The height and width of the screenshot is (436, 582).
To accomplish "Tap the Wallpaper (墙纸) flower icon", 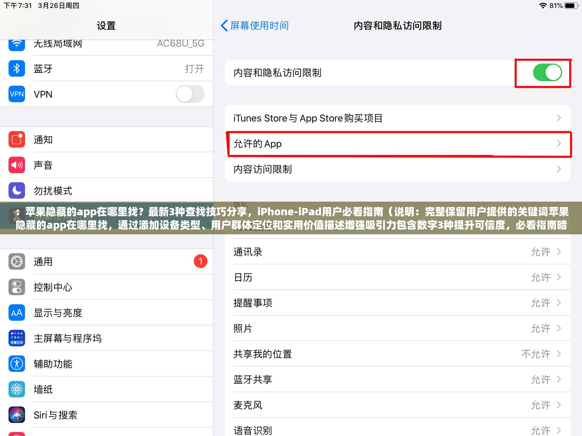I will [x=17, y=389].
